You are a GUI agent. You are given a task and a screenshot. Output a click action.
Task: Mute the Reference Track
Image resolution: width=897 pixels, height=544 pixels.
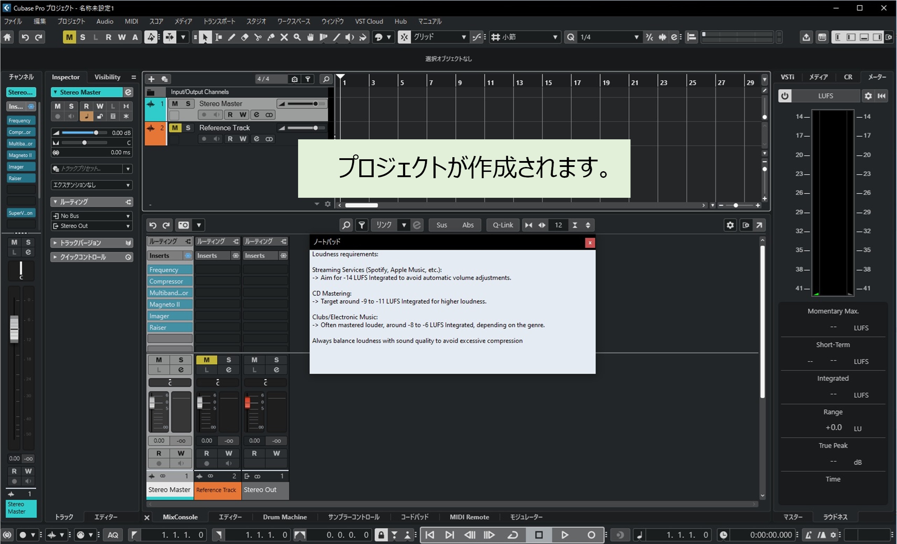click(x=176, y=127)
